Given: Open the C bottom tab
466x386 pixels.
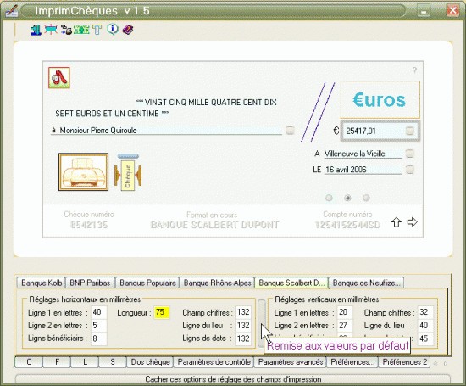Looking at the screenshot, I should 29,362.
